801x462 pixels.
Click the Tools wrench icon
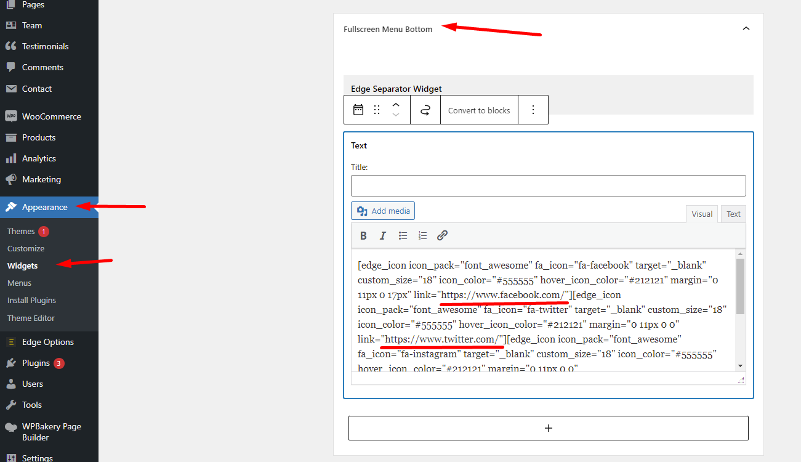pyautogui.click(x=11, y=405)
